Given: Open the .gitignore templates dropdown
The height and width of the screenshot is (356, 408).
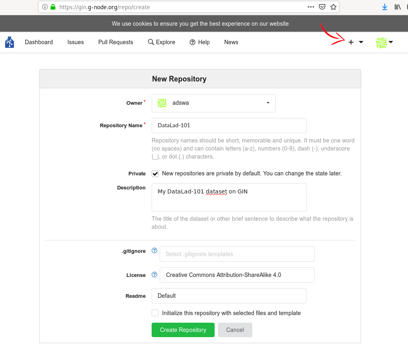Looking at the screenshot, I should click(x=237, y=254).
